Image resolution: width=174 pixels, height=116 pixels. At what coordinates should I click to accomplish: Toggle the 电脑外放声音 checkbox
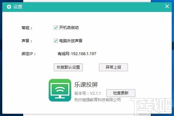[x=56, y=41]
